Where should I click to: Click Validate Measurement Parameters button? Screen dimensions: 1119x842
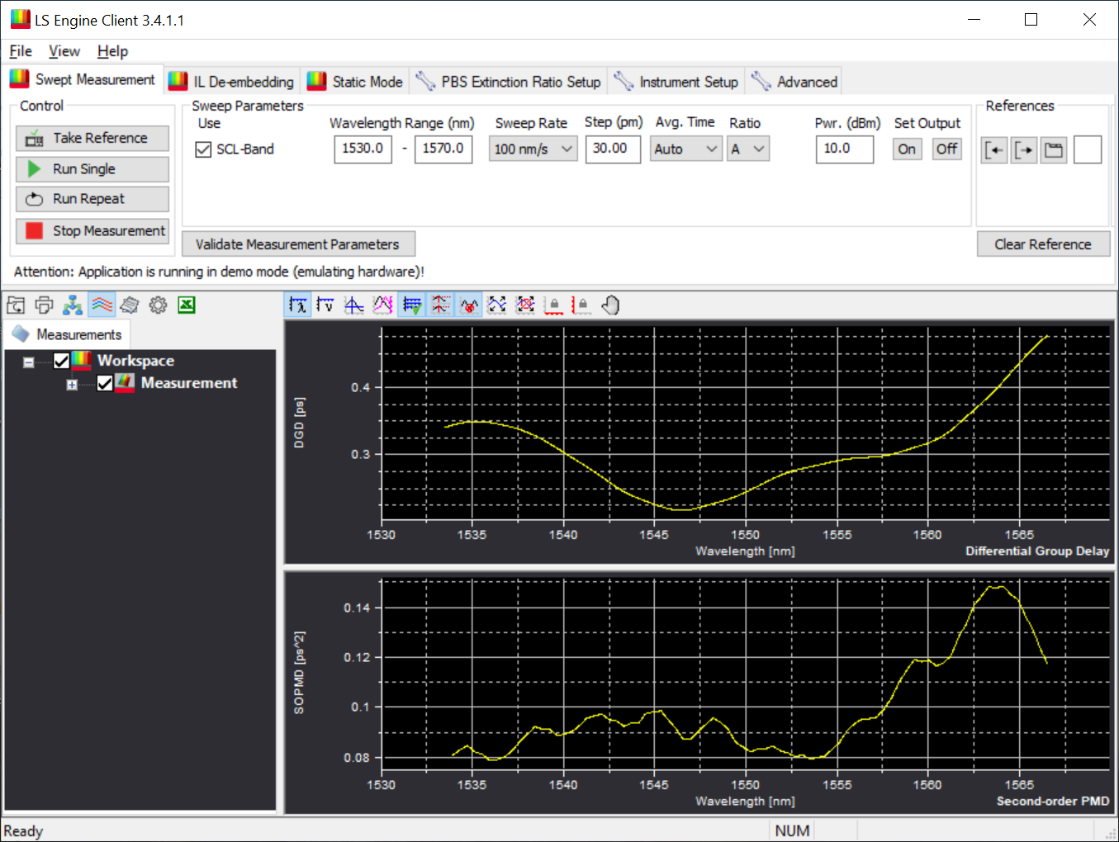coord(298,244)
